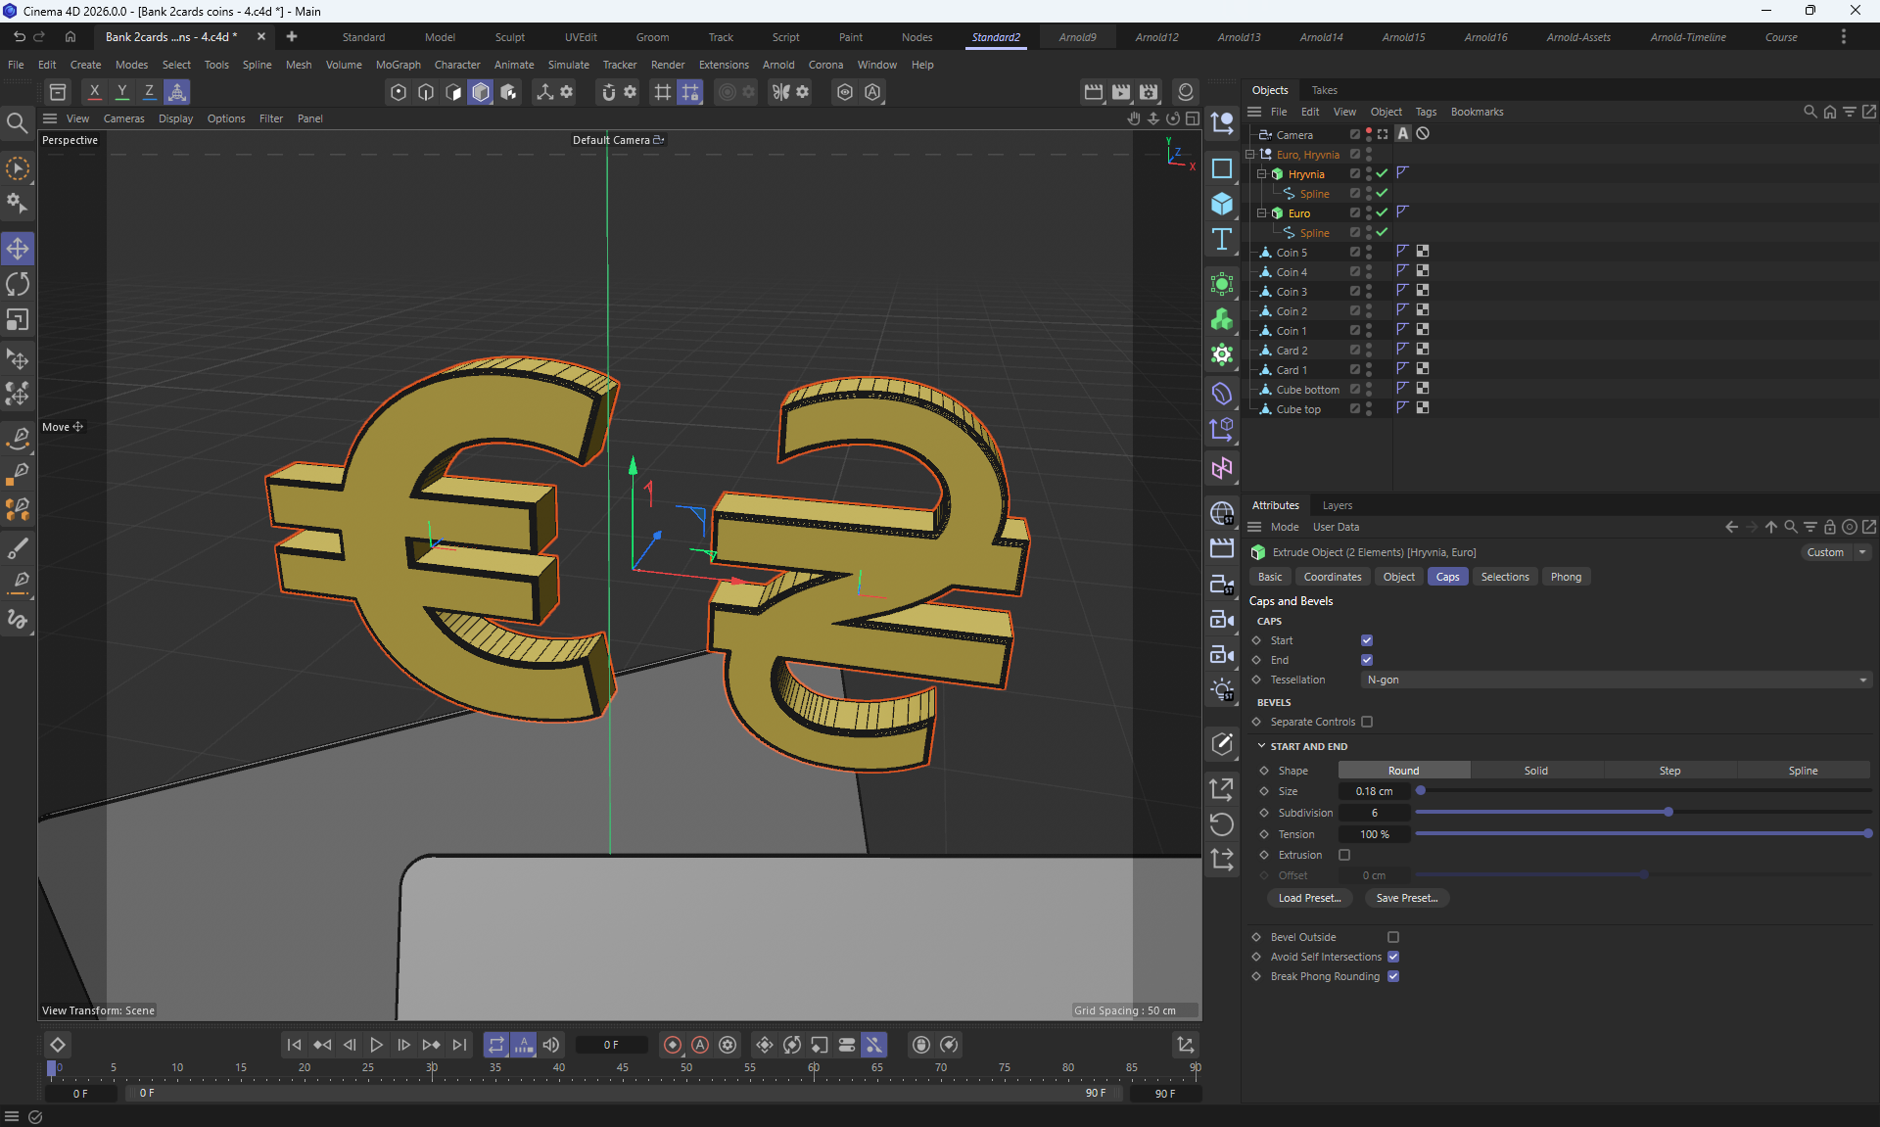Image resolution: width=1880 pixels, height=1127 pixels.
Task: Open the Tessellation N-gon dropdown
Action: tap(1616, 680)
